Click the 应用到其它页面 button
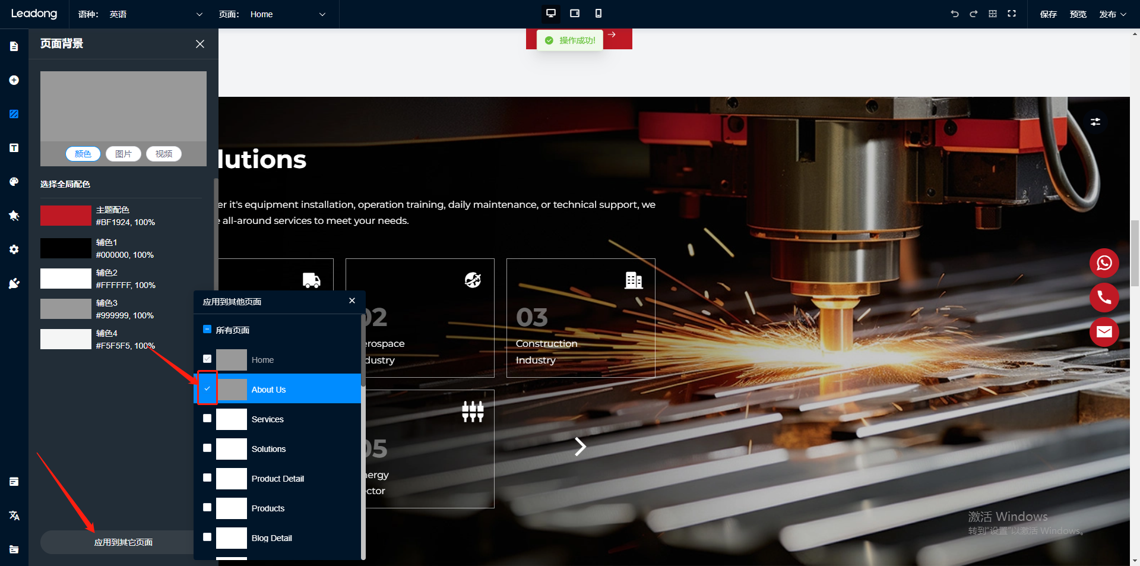This screenshot has height=566, width=1140. (x=123, y=542)
